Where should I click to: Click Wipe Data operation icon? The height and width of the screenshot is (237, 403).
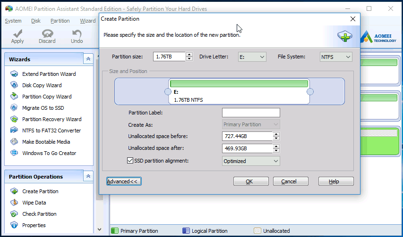[x=14, y=203]
